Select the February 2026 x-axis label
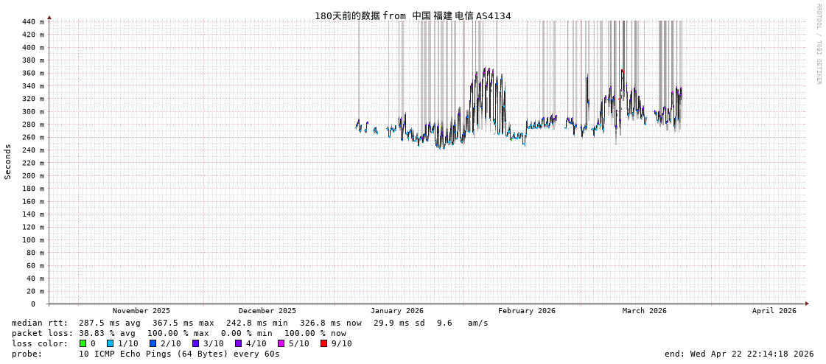Screen dimensions: 826x364 [526, 311]
